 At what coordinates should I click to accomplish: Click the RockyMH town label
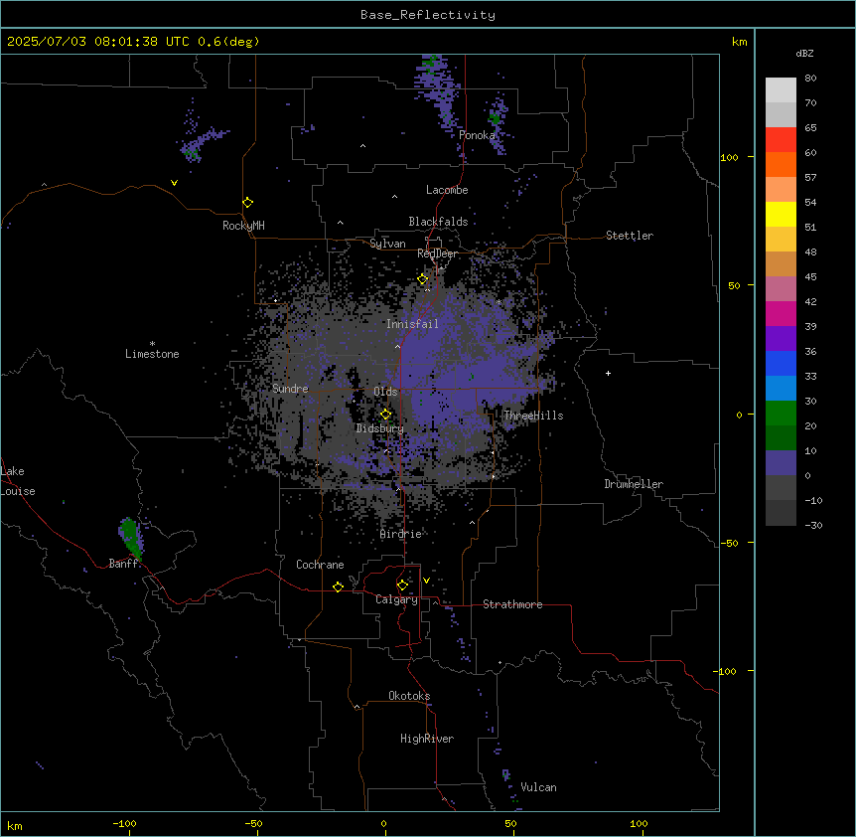point(243,226)
